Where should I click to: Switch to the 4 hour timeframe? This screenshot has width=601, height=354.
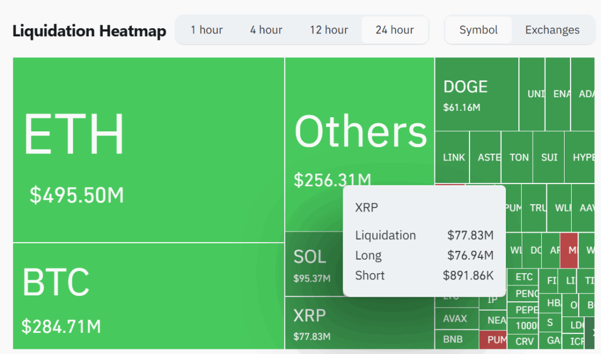266,30
